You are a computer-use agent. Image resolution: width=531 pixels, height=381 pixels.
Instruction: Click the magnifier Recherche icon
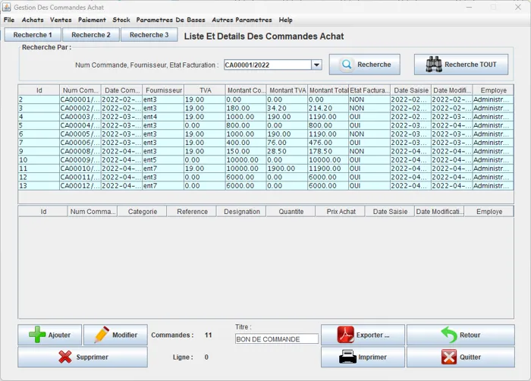coord(347,65)
